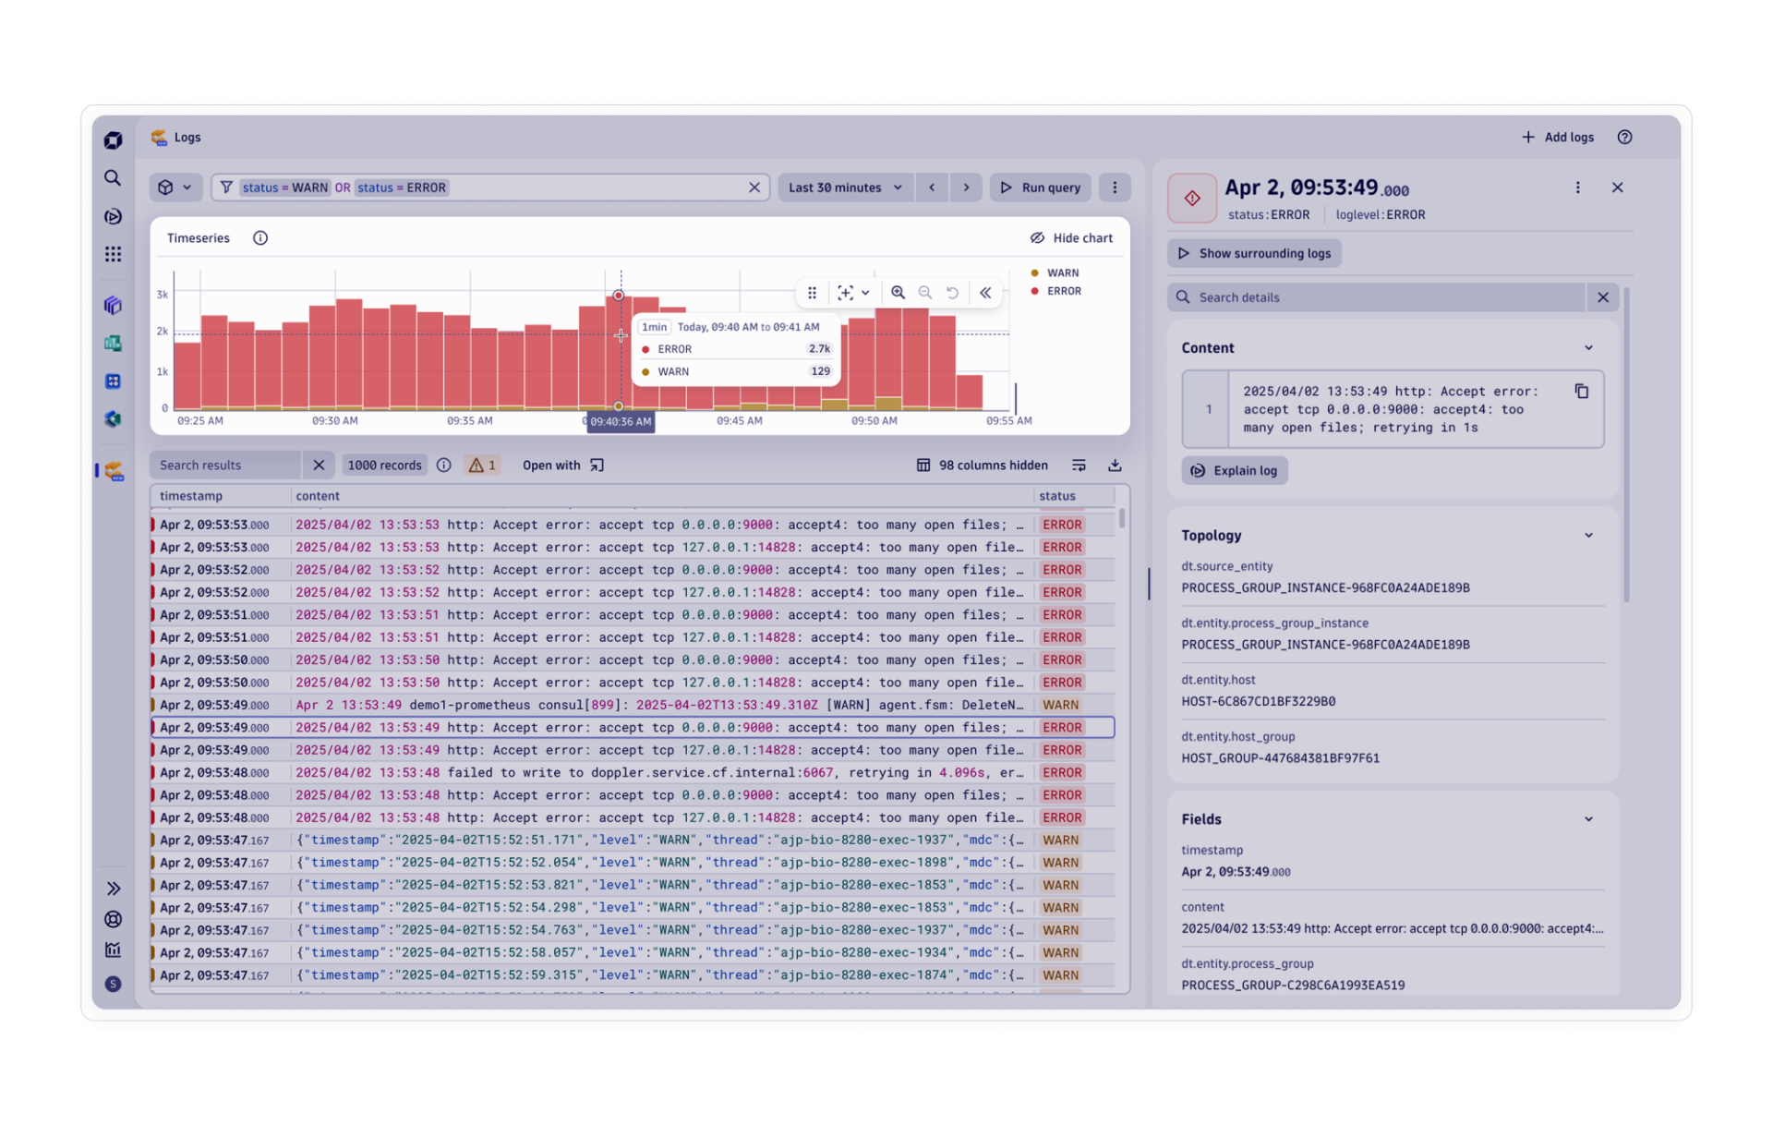Toggle line wrap icon in results toolbar
This screenshot has height=1125, width=1773.
tap(1079, 466)
